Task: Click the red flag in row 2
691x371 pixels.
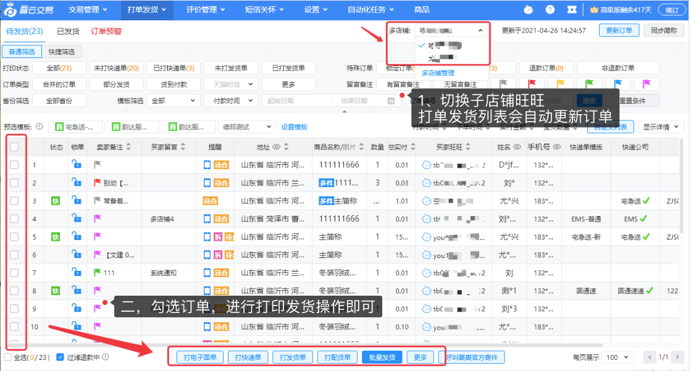Action: pyautogui.click(x=98, y=183)
